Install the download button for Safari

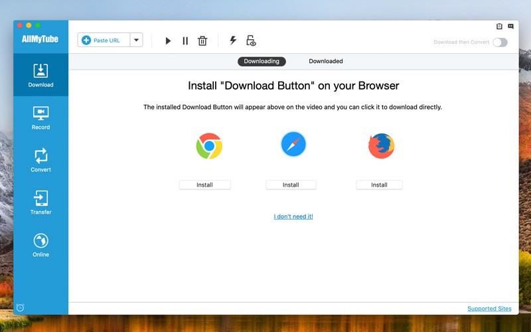coord(291,185)
